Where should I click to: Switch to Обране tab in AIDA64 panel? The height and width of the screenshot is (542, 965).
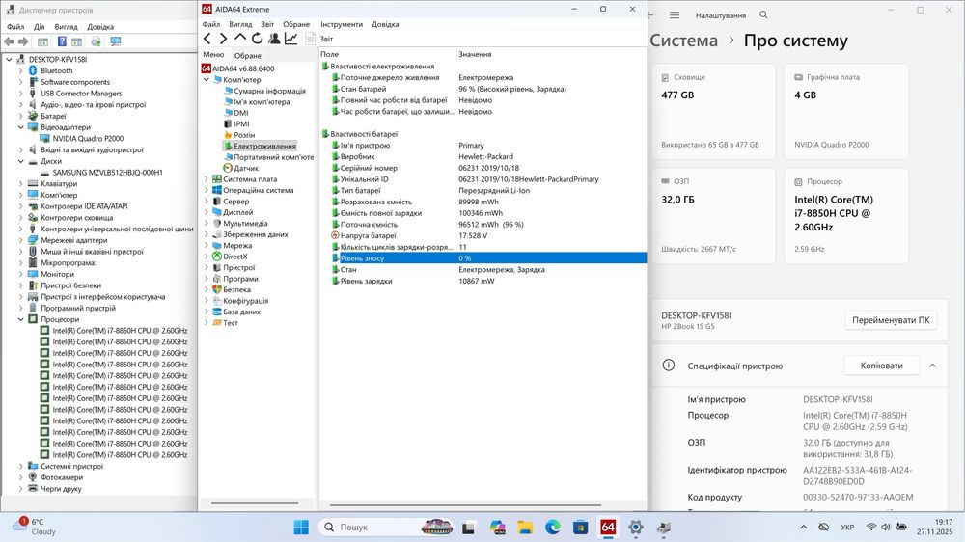tap(247, 55)
